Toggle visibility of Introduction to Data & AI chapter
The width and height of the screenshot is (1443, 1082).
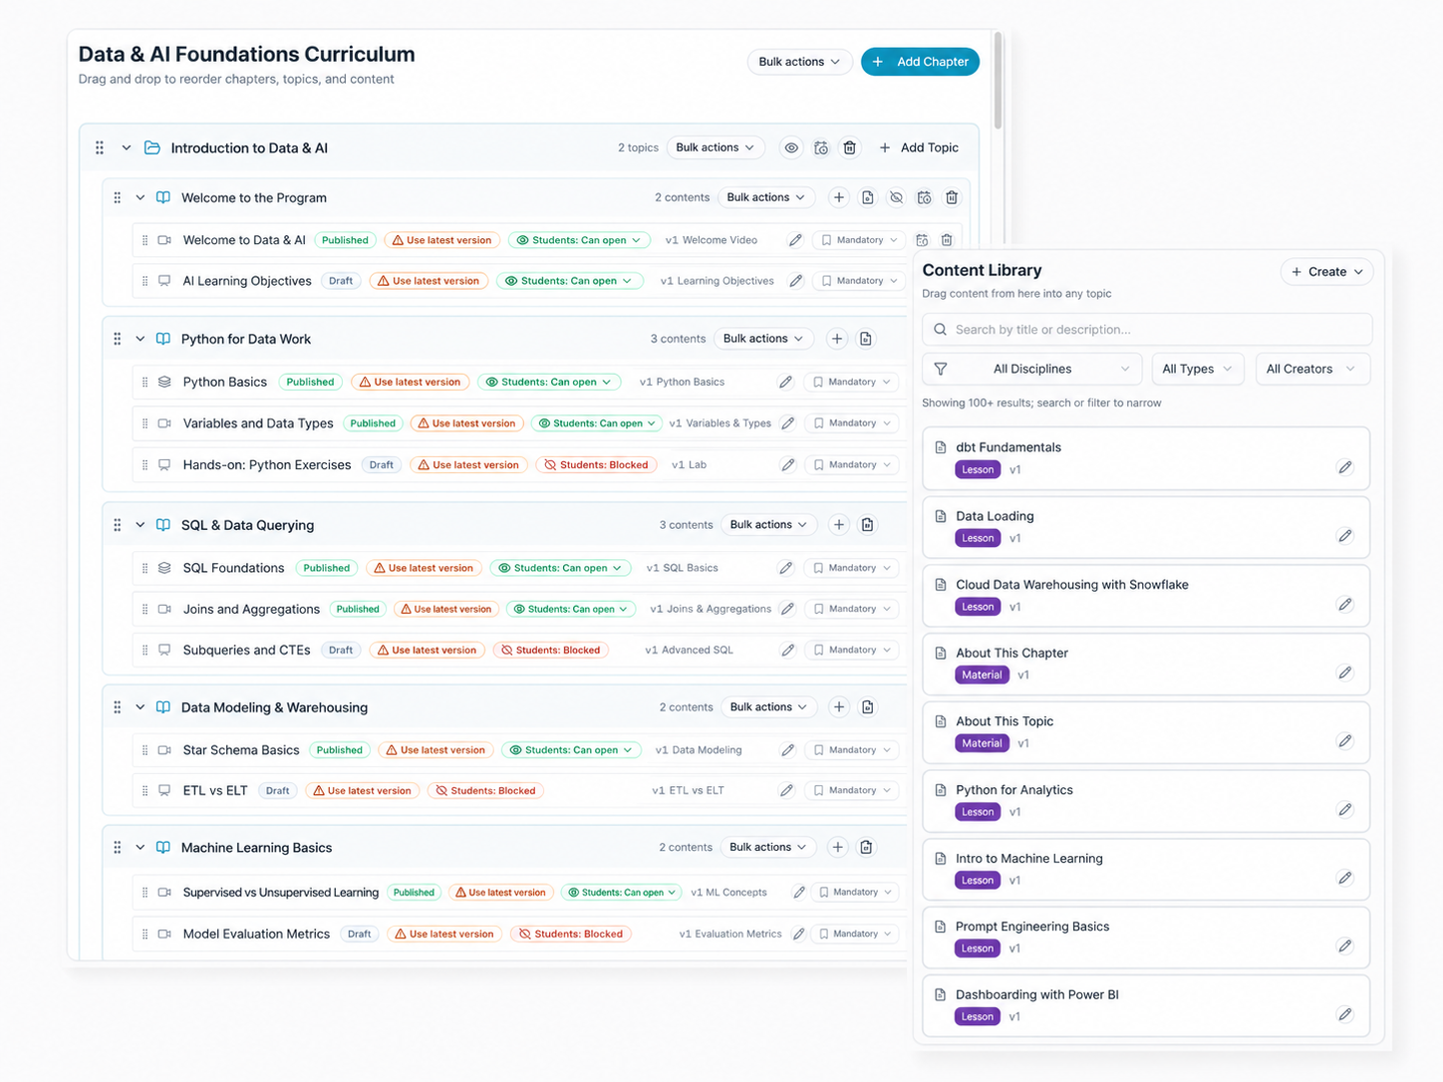click(x=791, y=147)
